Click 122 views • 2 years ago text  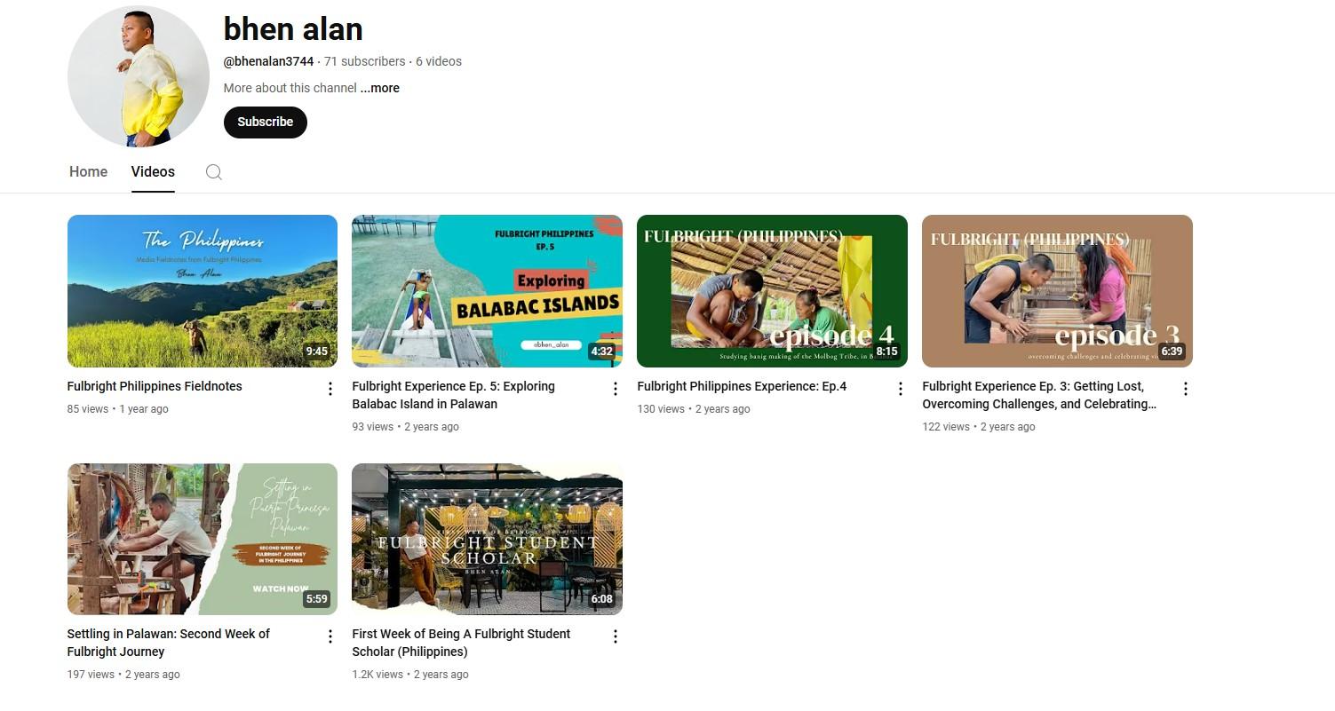(979, 427)
